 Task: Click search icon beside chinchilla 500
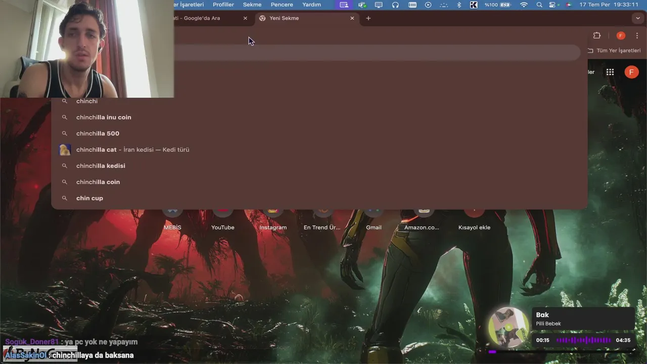click(x=65, y=133)
